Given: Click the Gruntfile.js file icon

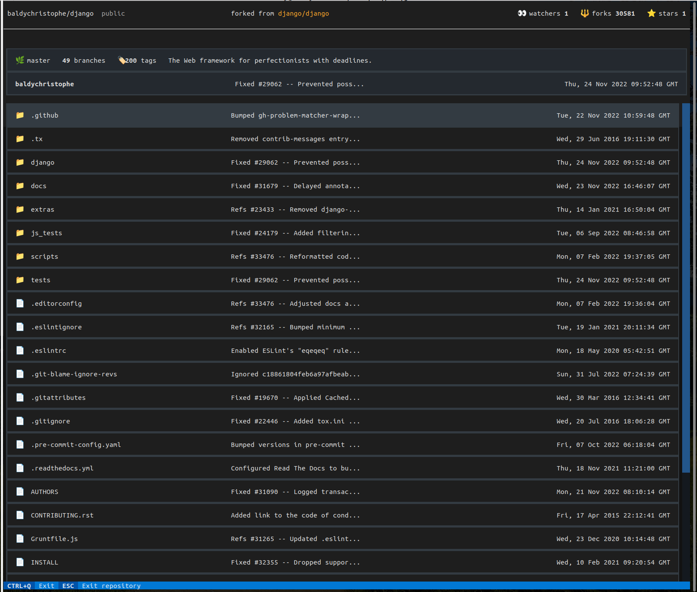Looking at the screenshot, I should [x=20, y=538].
